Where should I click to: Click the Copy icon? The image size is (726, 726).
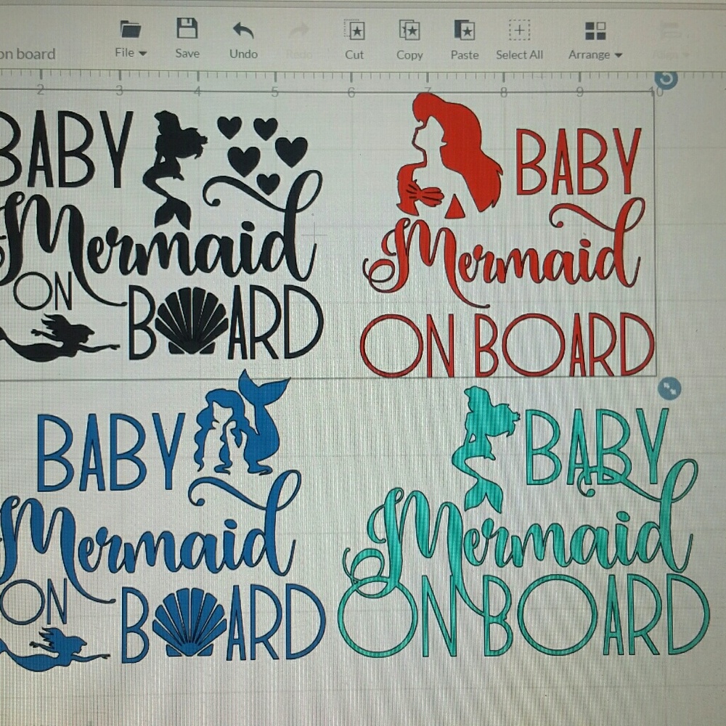[409, 30]
